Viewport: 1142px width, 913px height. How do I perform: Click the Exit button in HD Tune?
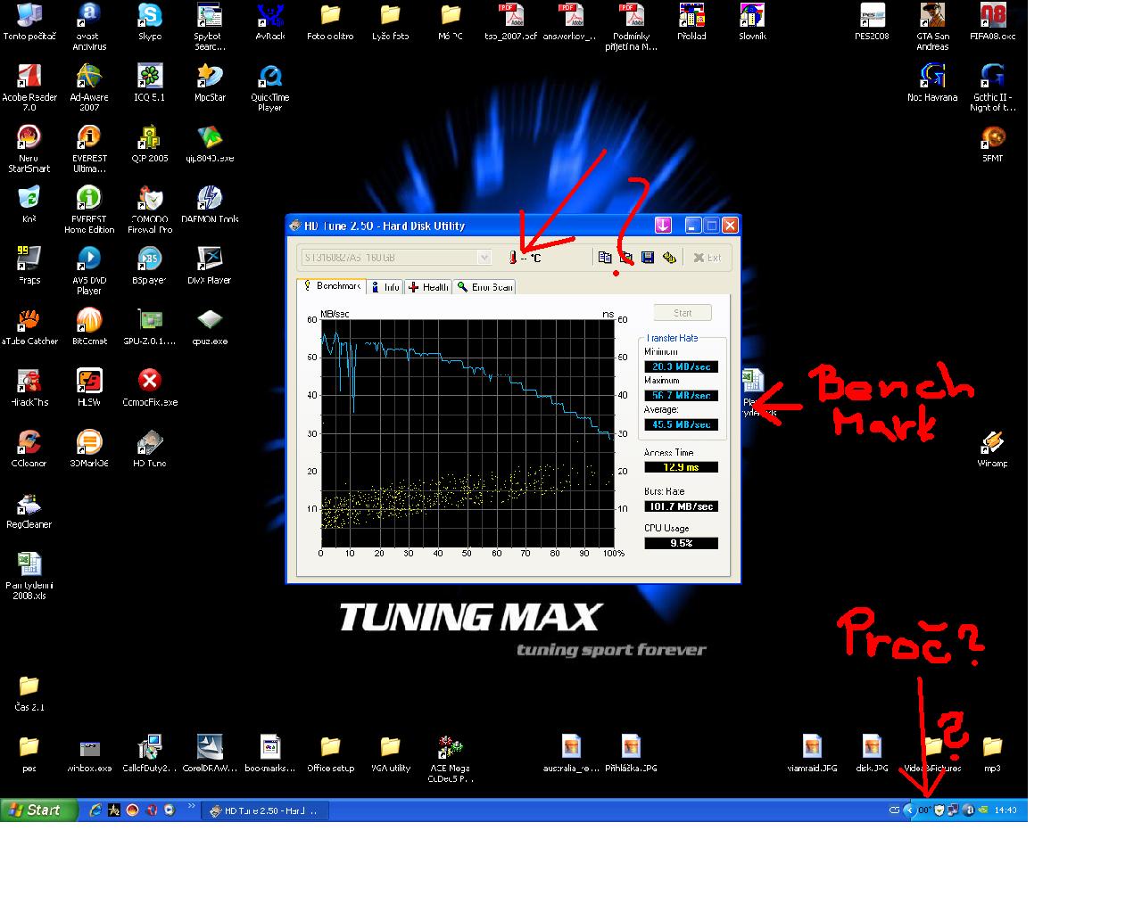(708, 258)
